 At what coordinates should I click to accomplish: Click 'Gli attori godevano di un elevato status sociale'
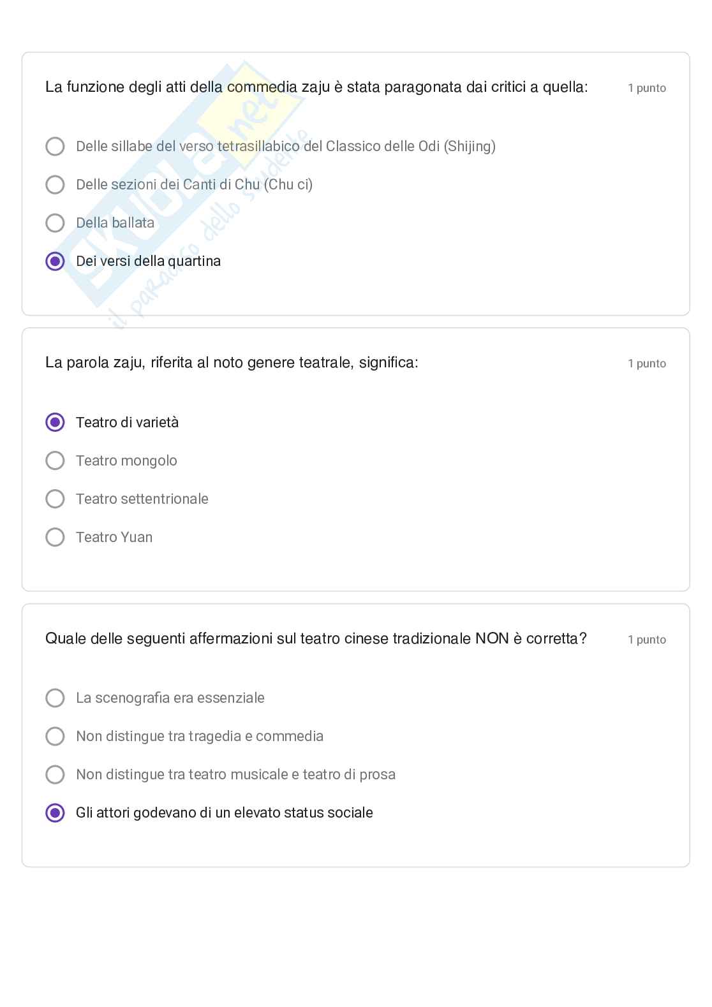56,812
